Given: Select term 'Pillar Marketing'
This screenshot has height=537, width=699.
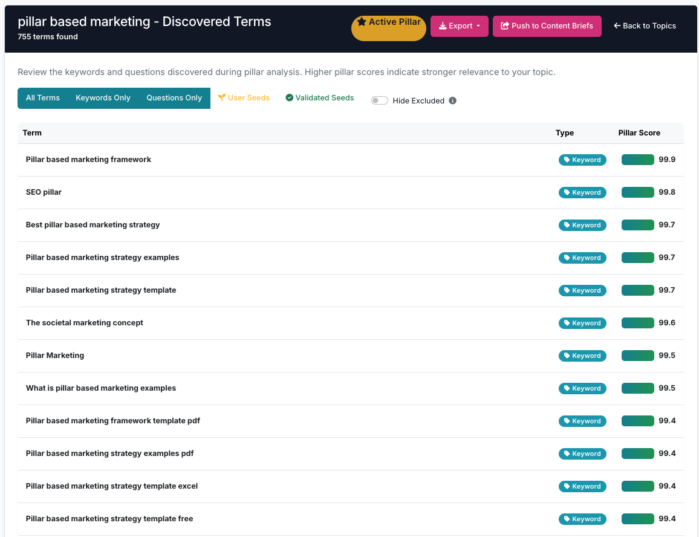Looking at the screenshot, I should click(x=55, y=356).
